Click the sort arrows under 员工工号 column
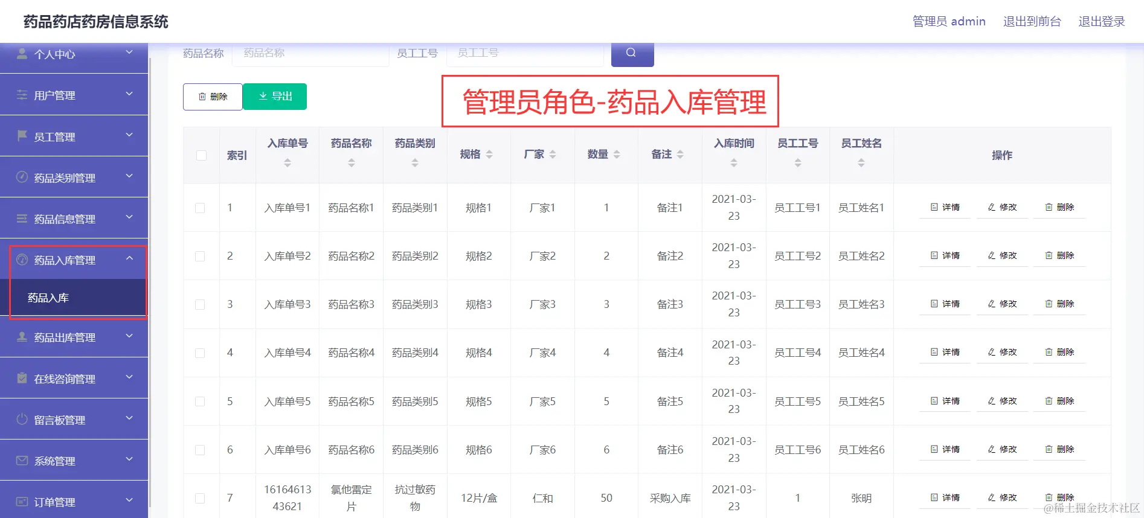The height and width of the screenshot is (518, 1144). pos(798,163)
